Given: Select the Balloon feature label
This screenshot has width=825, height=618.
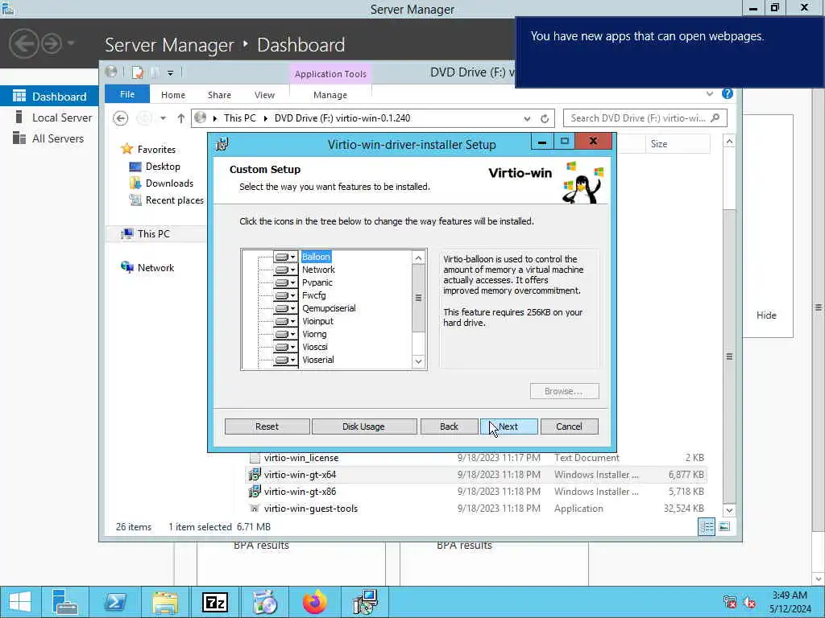Looking at the screenshot, I should pos(316,257).
